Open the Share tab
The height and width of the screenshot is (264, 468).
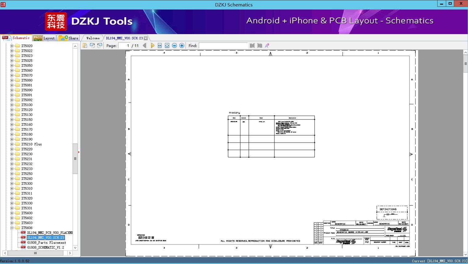coord(68,38)
